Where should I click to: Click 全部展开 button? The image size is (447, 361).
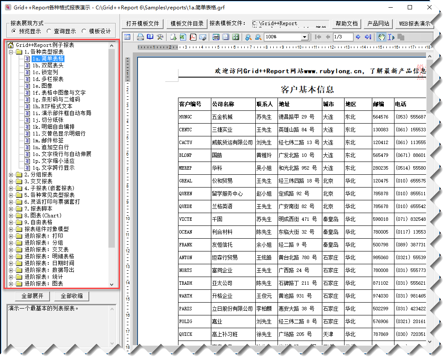(32, 296)
